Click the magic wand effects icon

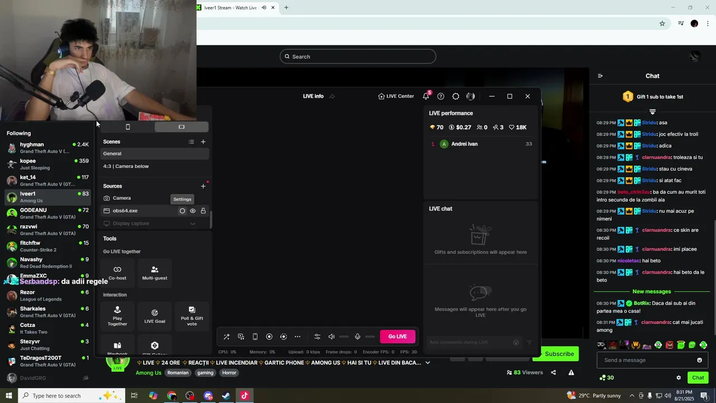[227, 337]
